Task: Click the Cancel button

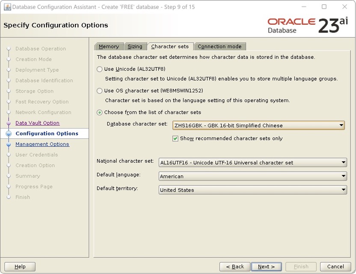Action: pyautogui.click(x=336, y=266)
